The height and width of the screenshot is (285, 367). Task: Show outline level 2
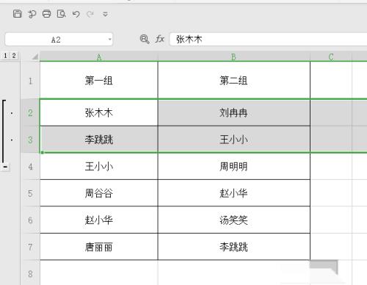coord(14,56)
